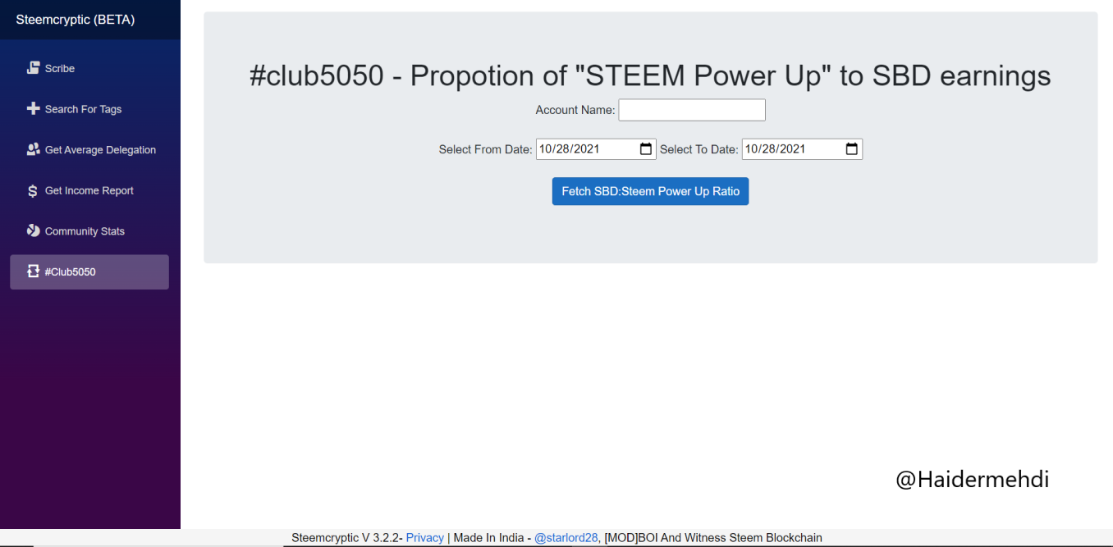Go to Search For Tags

pyautogui.click(x=89, y=109)
